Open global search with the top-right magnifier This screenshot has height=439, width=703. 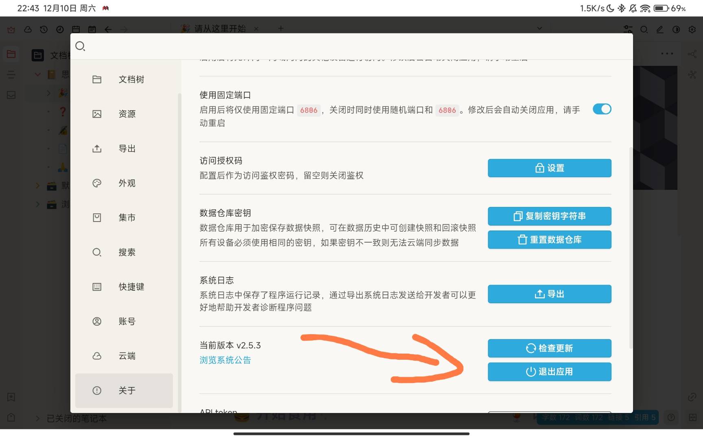pyautogui.click(x=644, y=29)
